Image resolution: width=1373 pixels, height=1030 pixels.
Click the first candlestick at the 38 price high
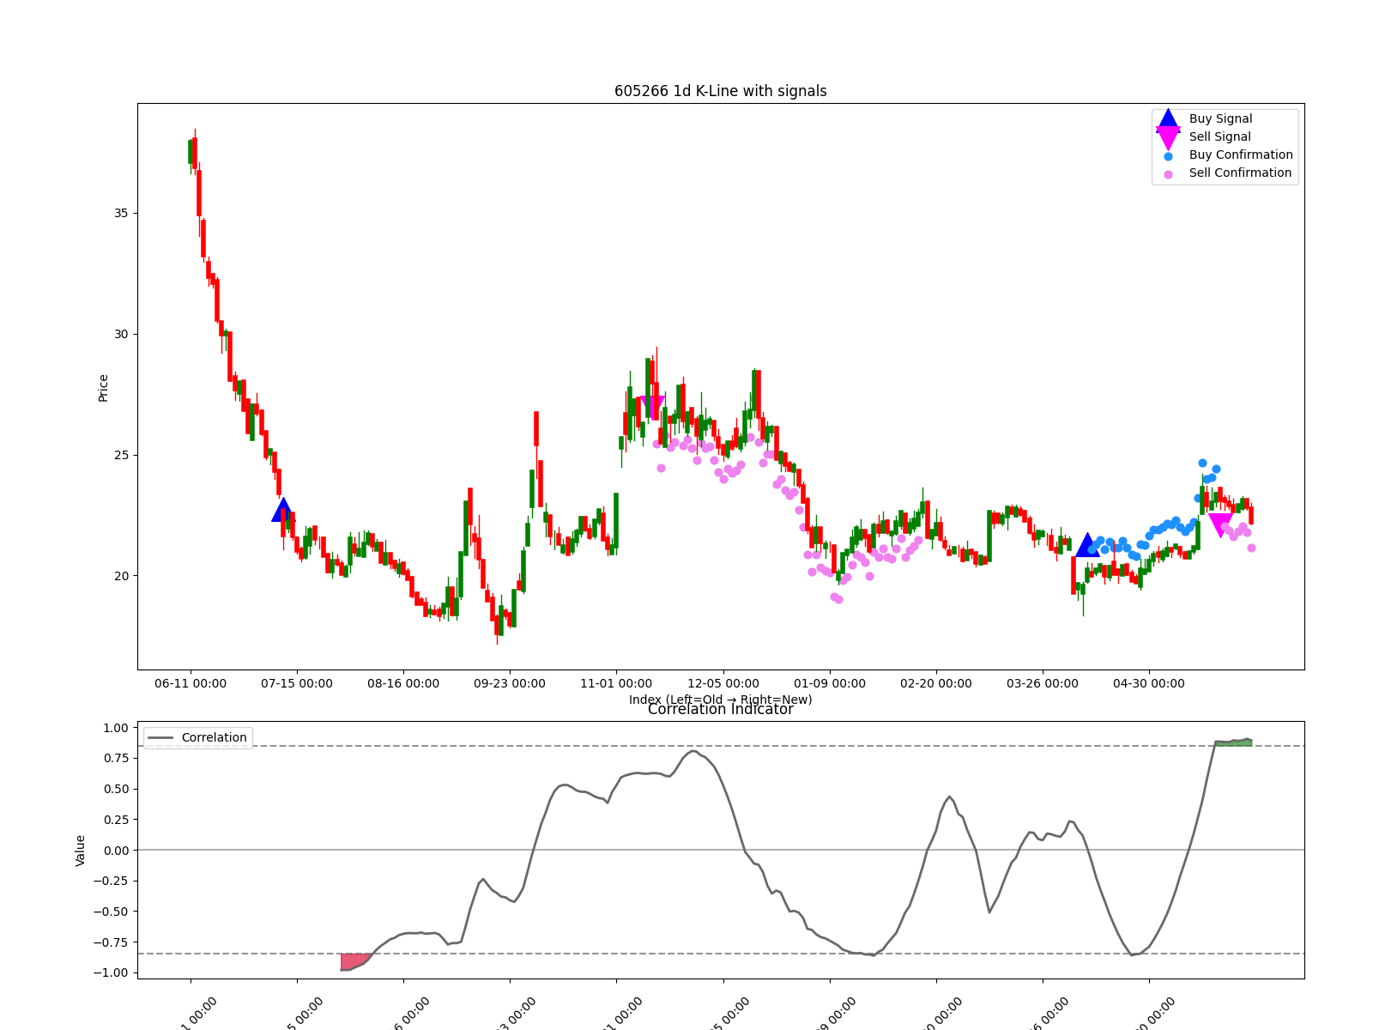(x=191, y=152)
